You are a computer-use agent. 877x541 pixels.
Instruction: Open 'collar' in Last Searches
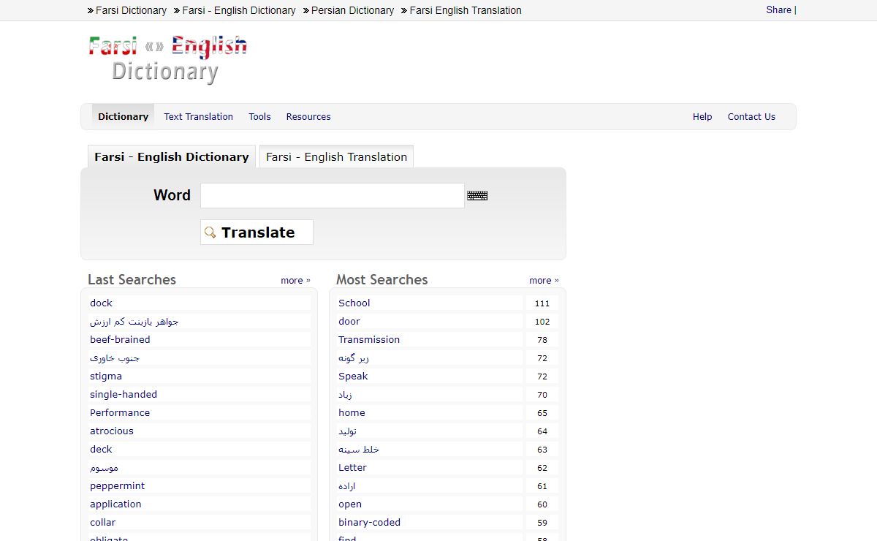pos(103,522)
